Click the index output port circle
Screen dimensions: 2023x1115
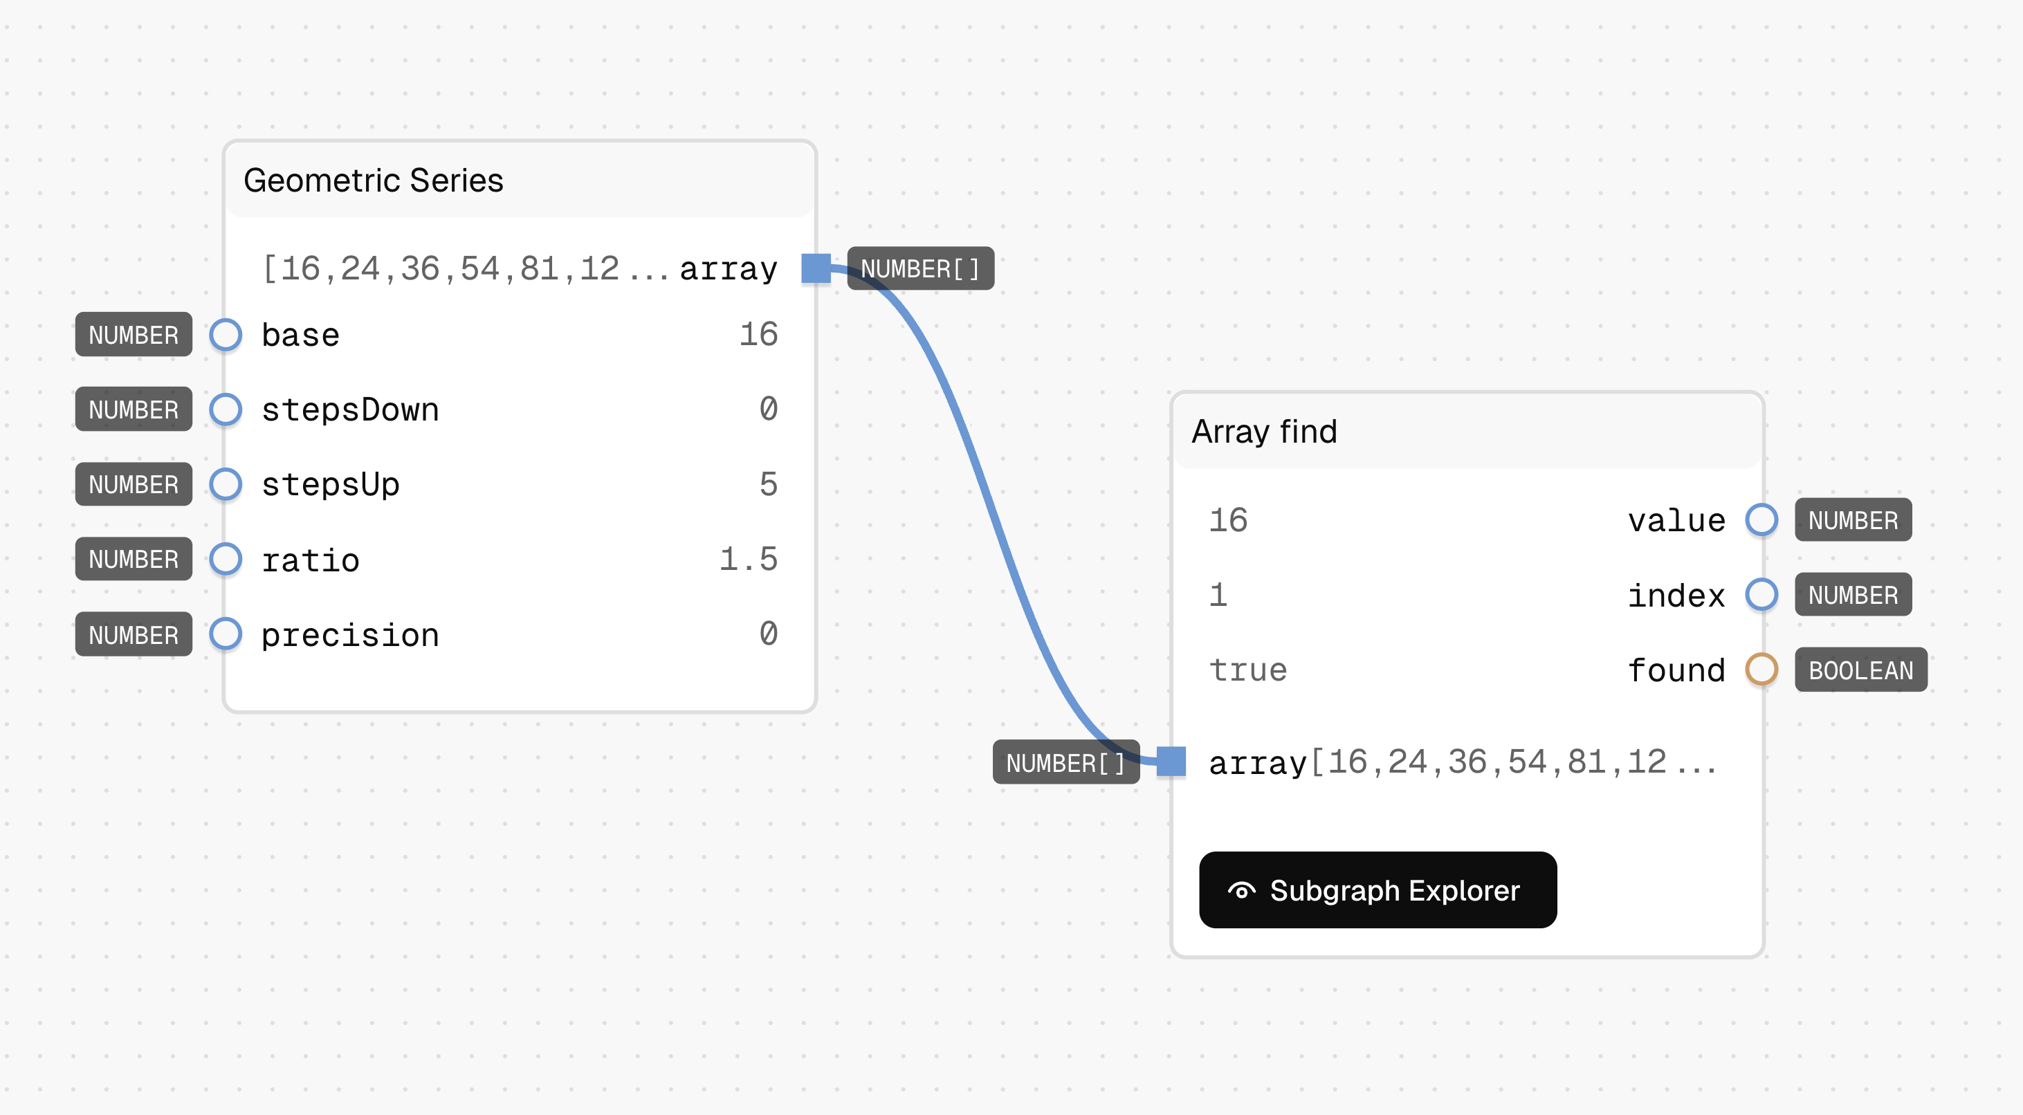[x=1761, y=594]
